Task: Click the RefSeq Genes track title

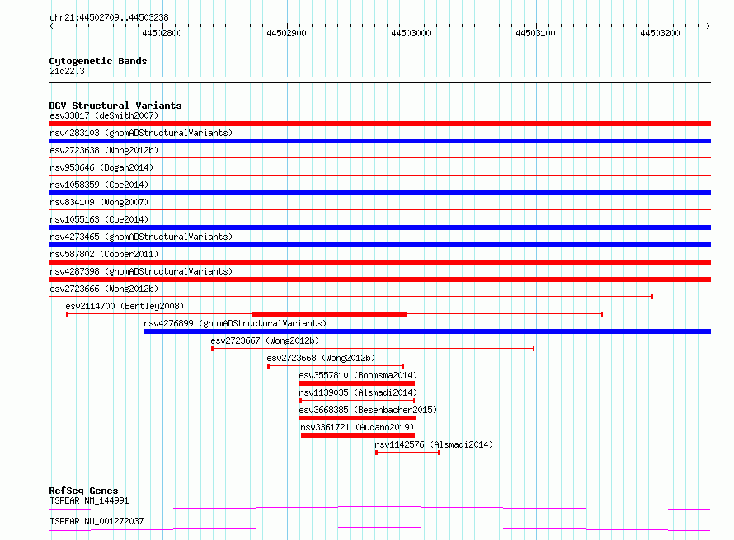Action: [x=83, y=491]
